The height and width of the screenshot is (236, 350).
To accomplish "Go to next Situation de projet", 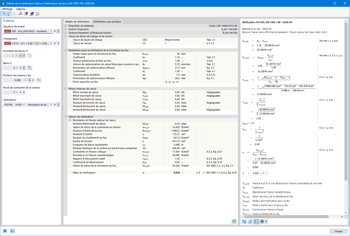I will (x=58, y=31).
